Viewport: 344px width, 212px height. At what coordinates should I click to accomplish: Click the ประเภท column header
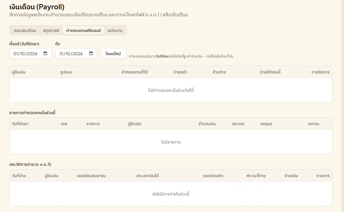click(x=238, y=124)
